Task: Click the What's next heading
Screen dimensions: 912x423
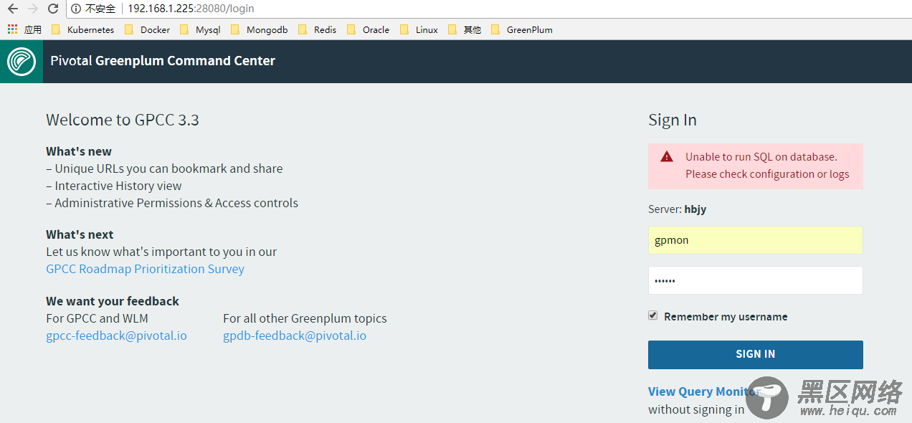Action: click(x=80, y=234)
